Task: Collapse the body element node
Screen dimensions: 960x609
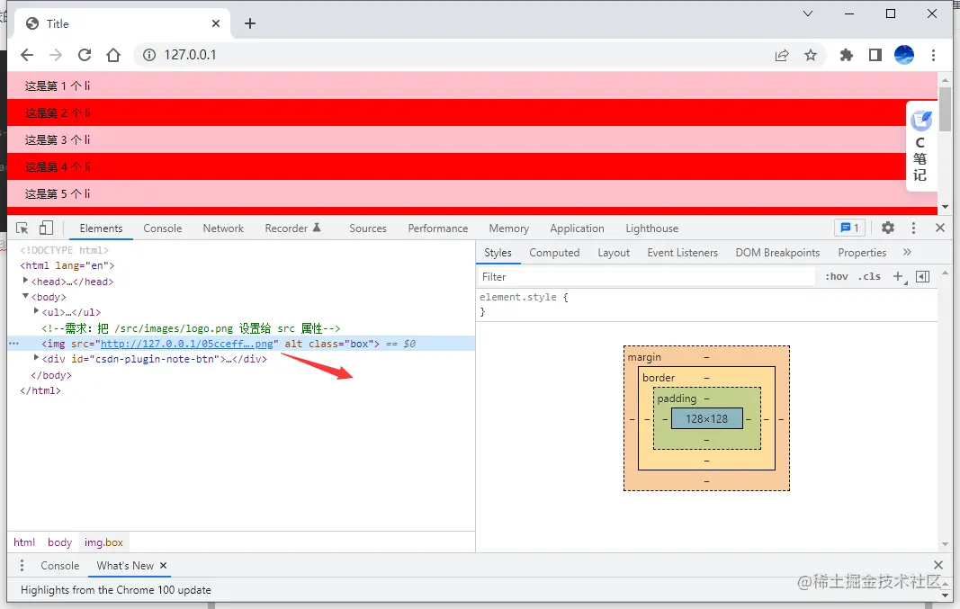Action: (25, 296)
